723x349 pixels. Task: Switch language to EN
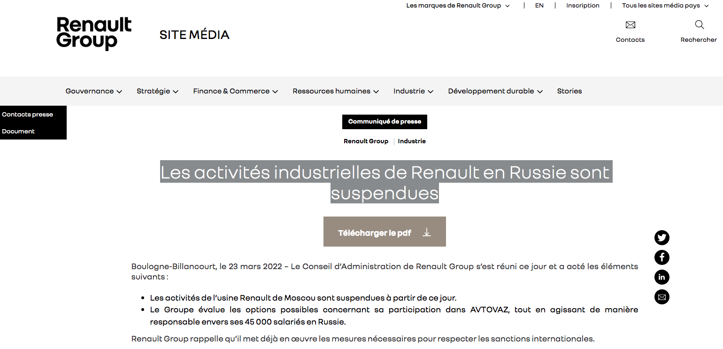pyautogui.click(x=539, y=6)
